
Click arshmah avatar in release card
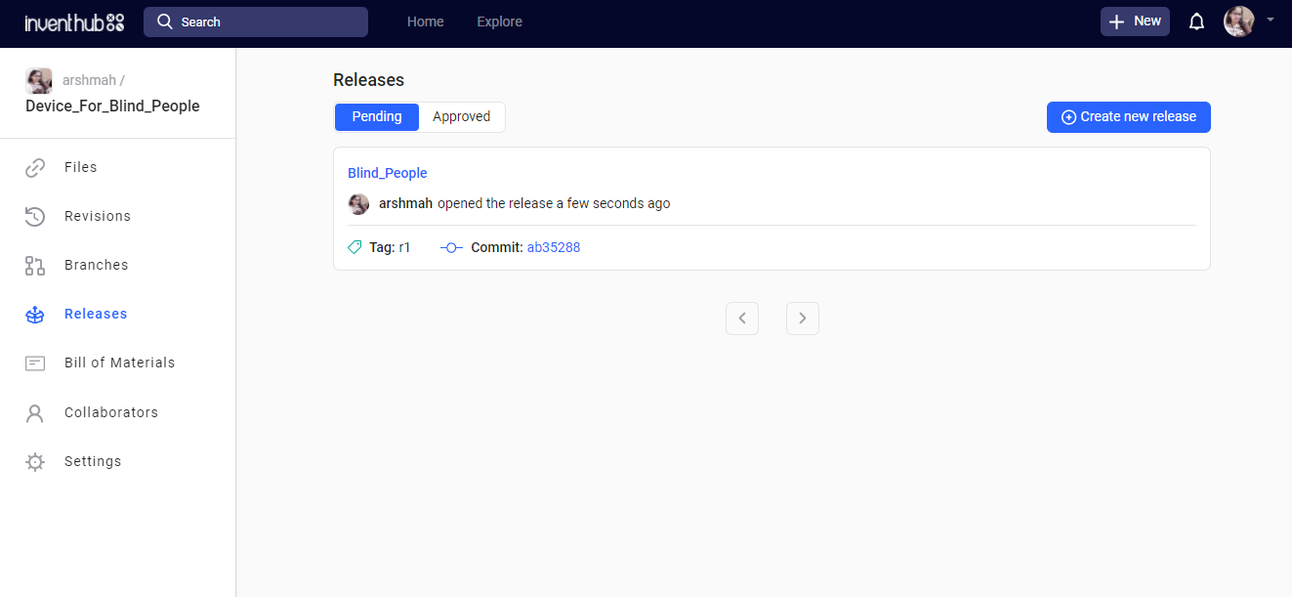click(359, 203)
